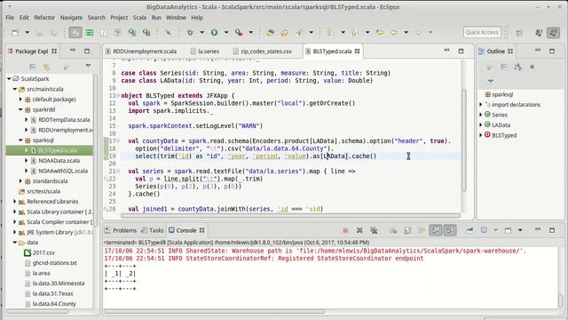Screen dimensions: 568x320
Task: Toggle the Mark Occurrences toolbar button
Action: click(75, 32)
